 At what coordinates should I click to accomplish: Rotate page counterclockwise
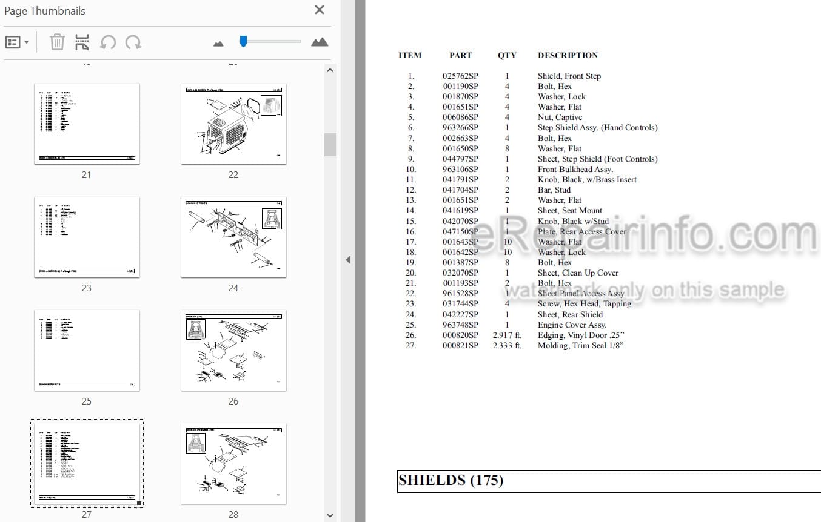[x=108, y=42]
